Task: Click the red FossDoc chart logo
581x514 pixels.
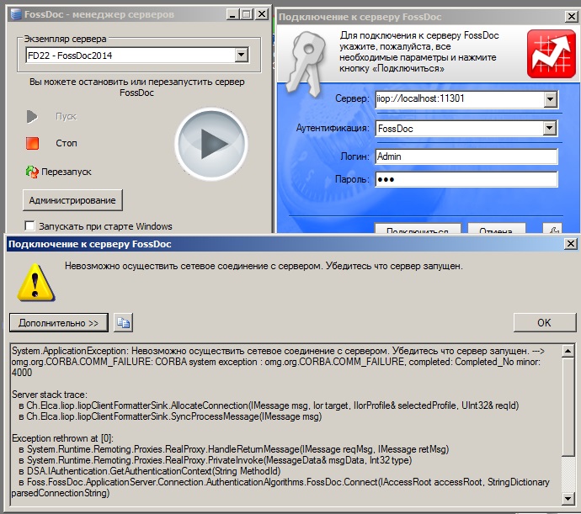Action: click(x=552, y=54)
